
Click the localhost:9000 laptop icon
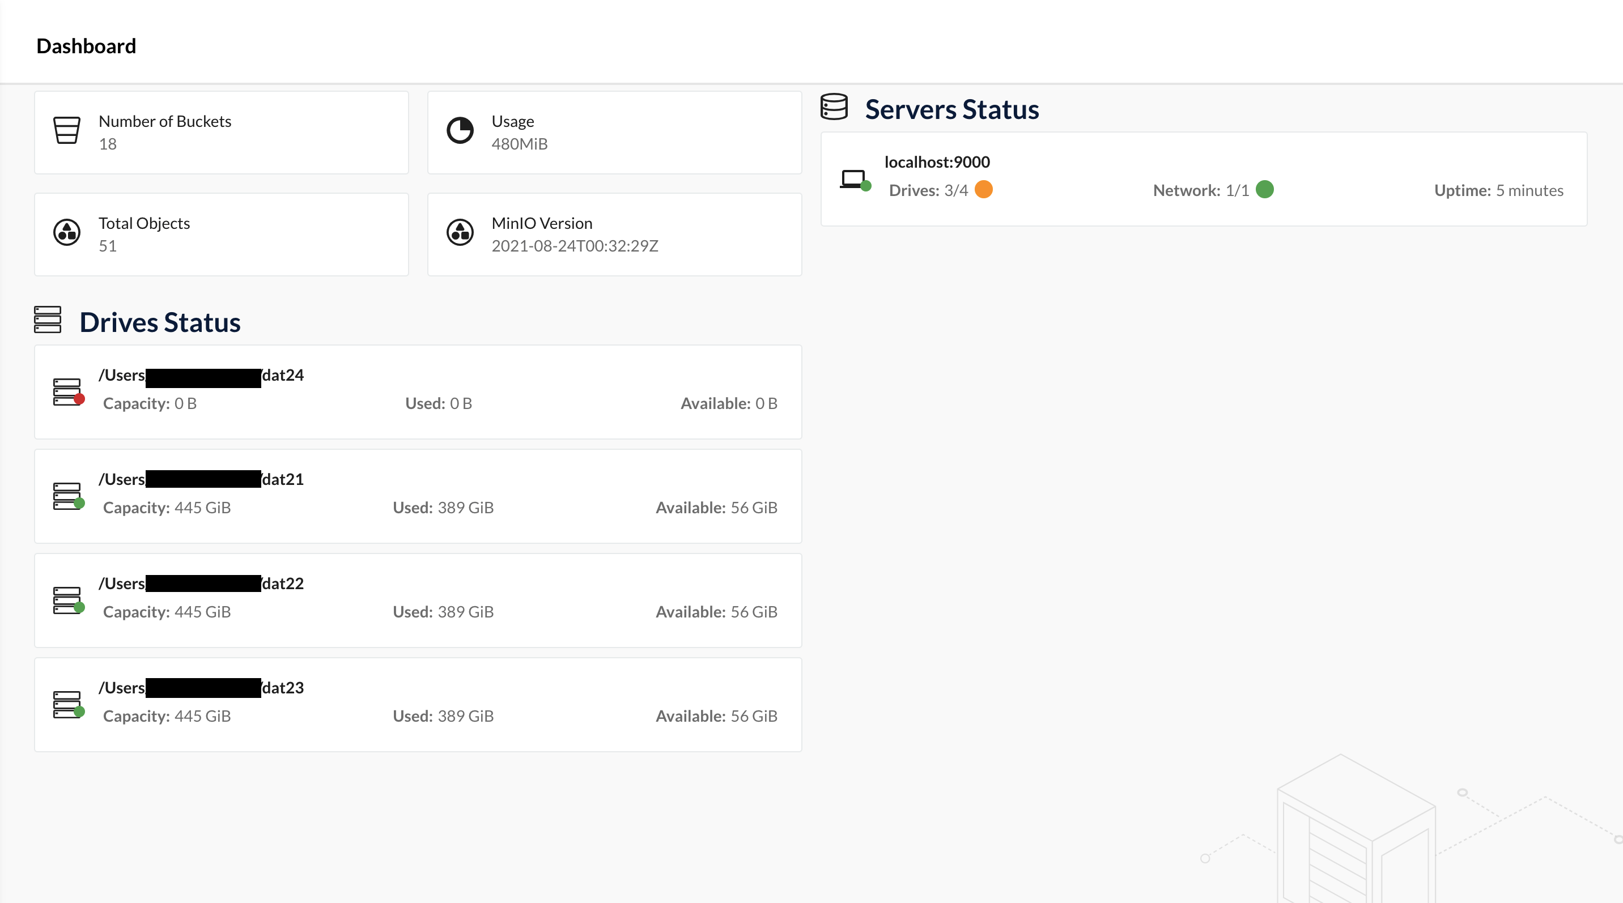click(x=855, y=180)
